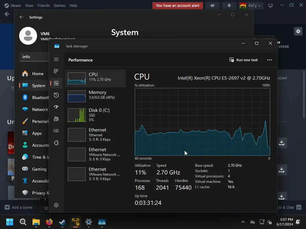This screenshot has width=306, height=229.
Task: Open Home in Settings sidebar
Action: pos(34,74)
